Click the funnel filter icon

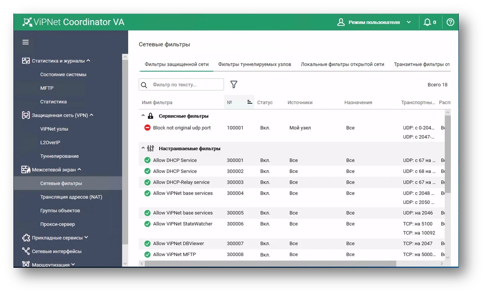(234, 85)
